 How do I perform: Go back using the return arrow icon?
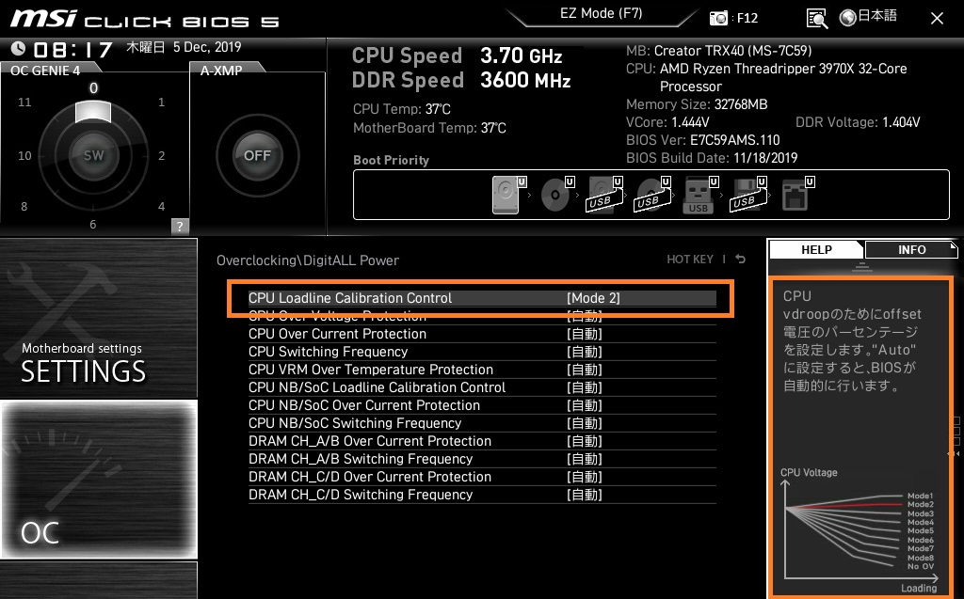(741, 260)
